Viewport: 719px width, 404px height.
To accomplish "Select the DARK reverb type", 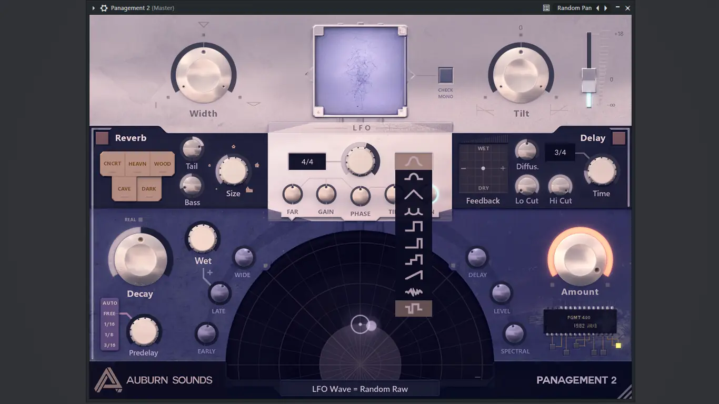I will click(x=149, y=189).
